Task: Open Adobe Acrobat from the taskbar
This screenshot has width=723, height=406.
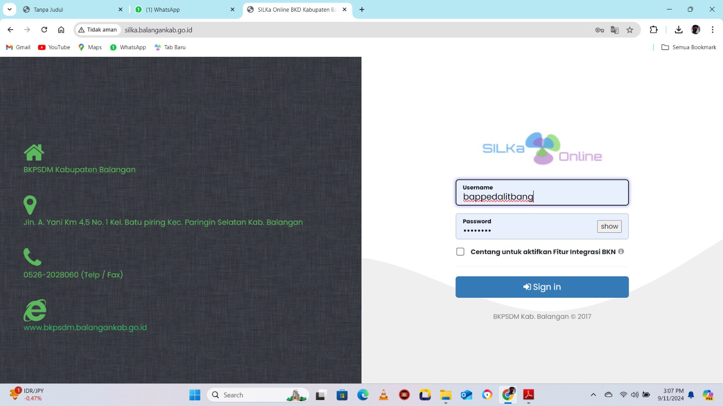Action: click(x=529, y=395)
